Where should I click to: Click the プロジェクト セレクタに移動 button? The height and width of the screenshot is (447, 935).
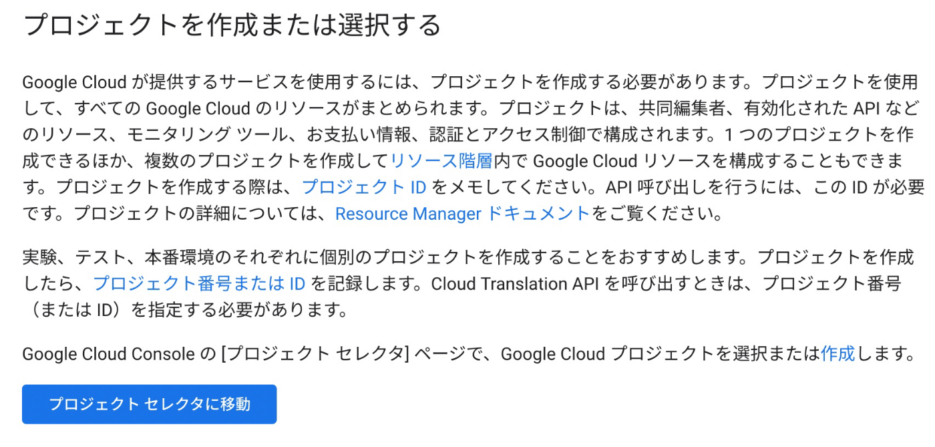click(x=149, y=404)
